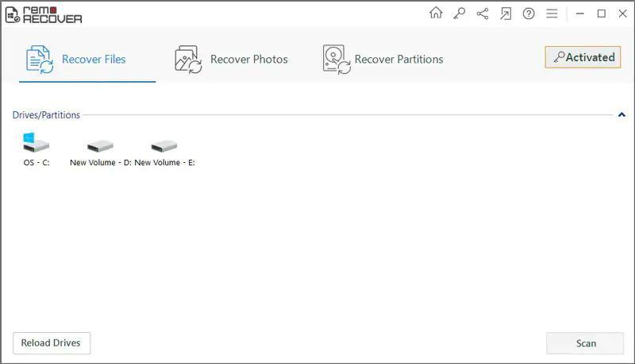Select the OS C: drive icon
635x364 pixels.
(36, 142)
